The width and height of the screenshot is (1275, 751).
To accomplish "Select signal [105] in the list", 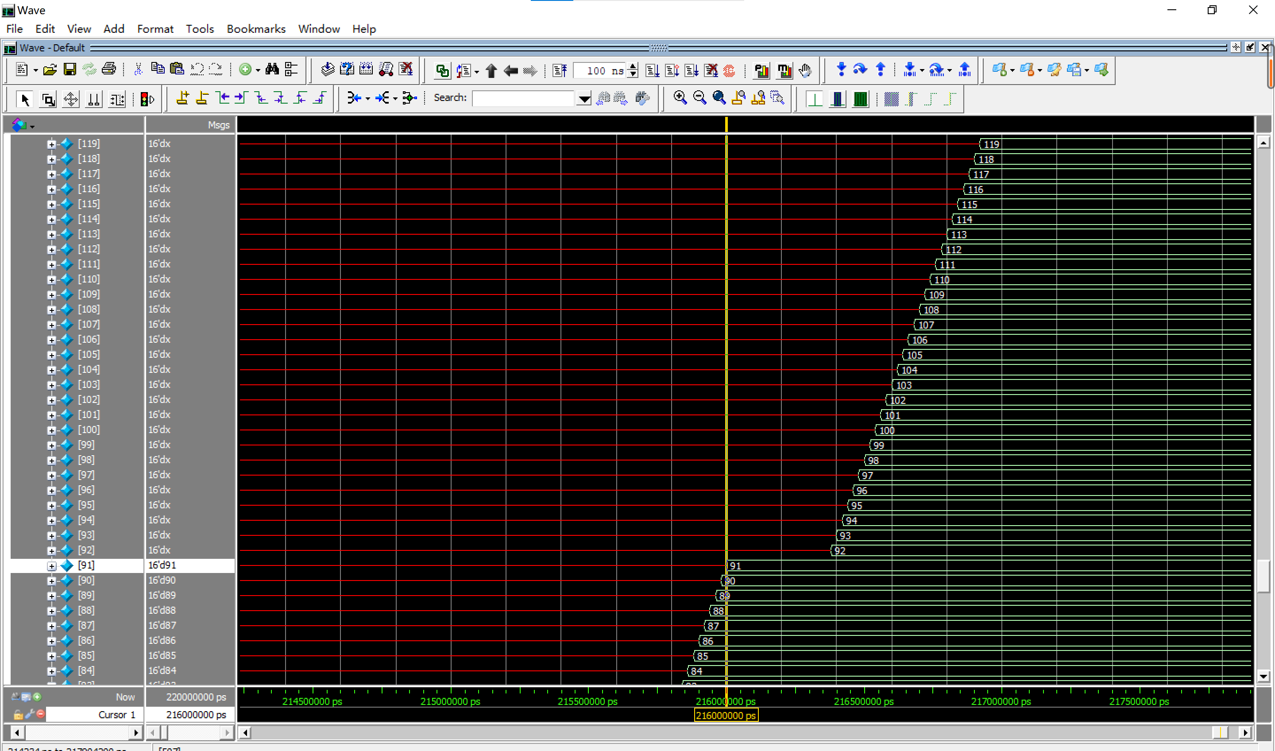I will pos(89,354).
